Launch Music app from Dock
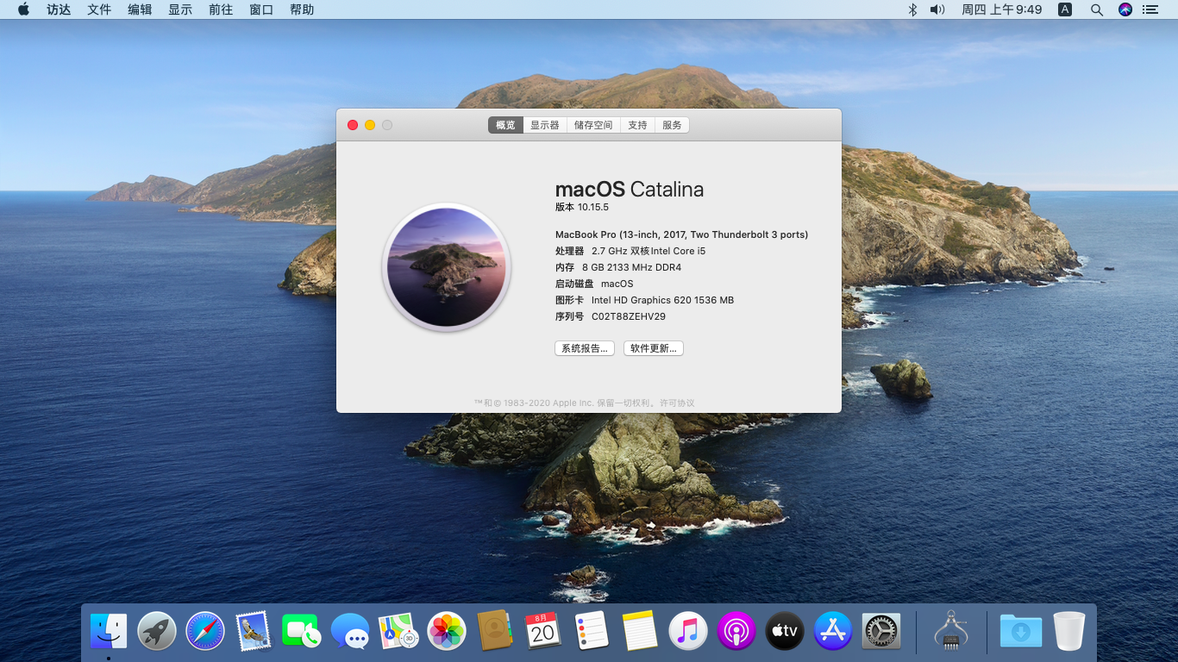 688,632
